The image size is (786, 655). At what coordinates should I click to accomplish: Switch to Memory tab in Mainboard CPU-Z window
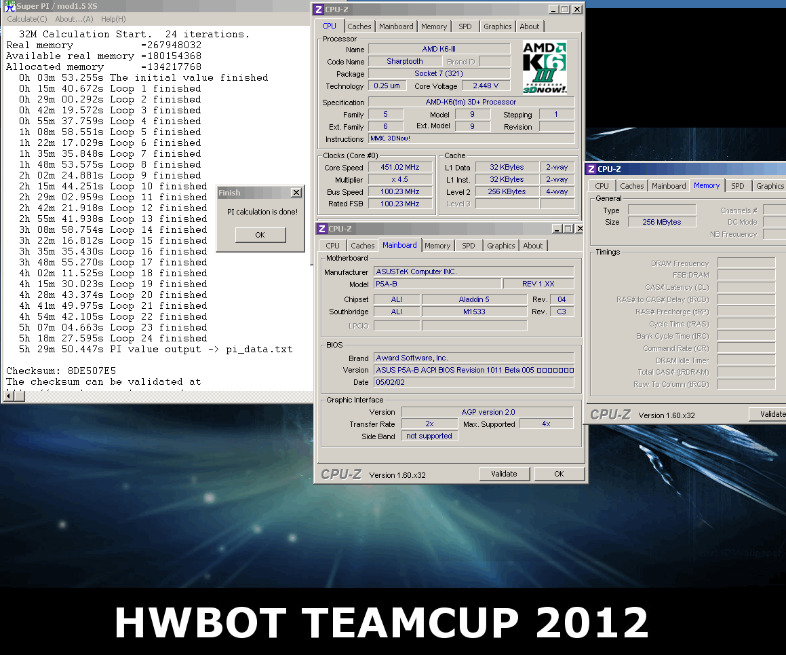pos(437,246)
